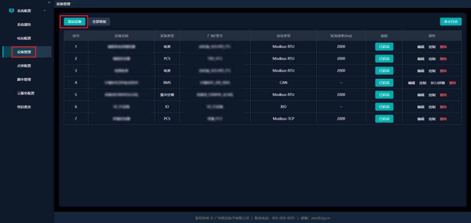The width and height of the screenshot is (471, 223).
Task: Click the 添加设备 button
Action: [x=75, y=22]
